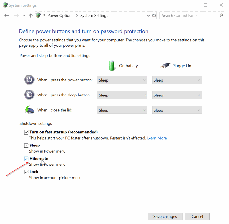Viewport: 229px width, 224px height.
Task: Click the Search Control Panel field
Action: click(x=192, y=15)
